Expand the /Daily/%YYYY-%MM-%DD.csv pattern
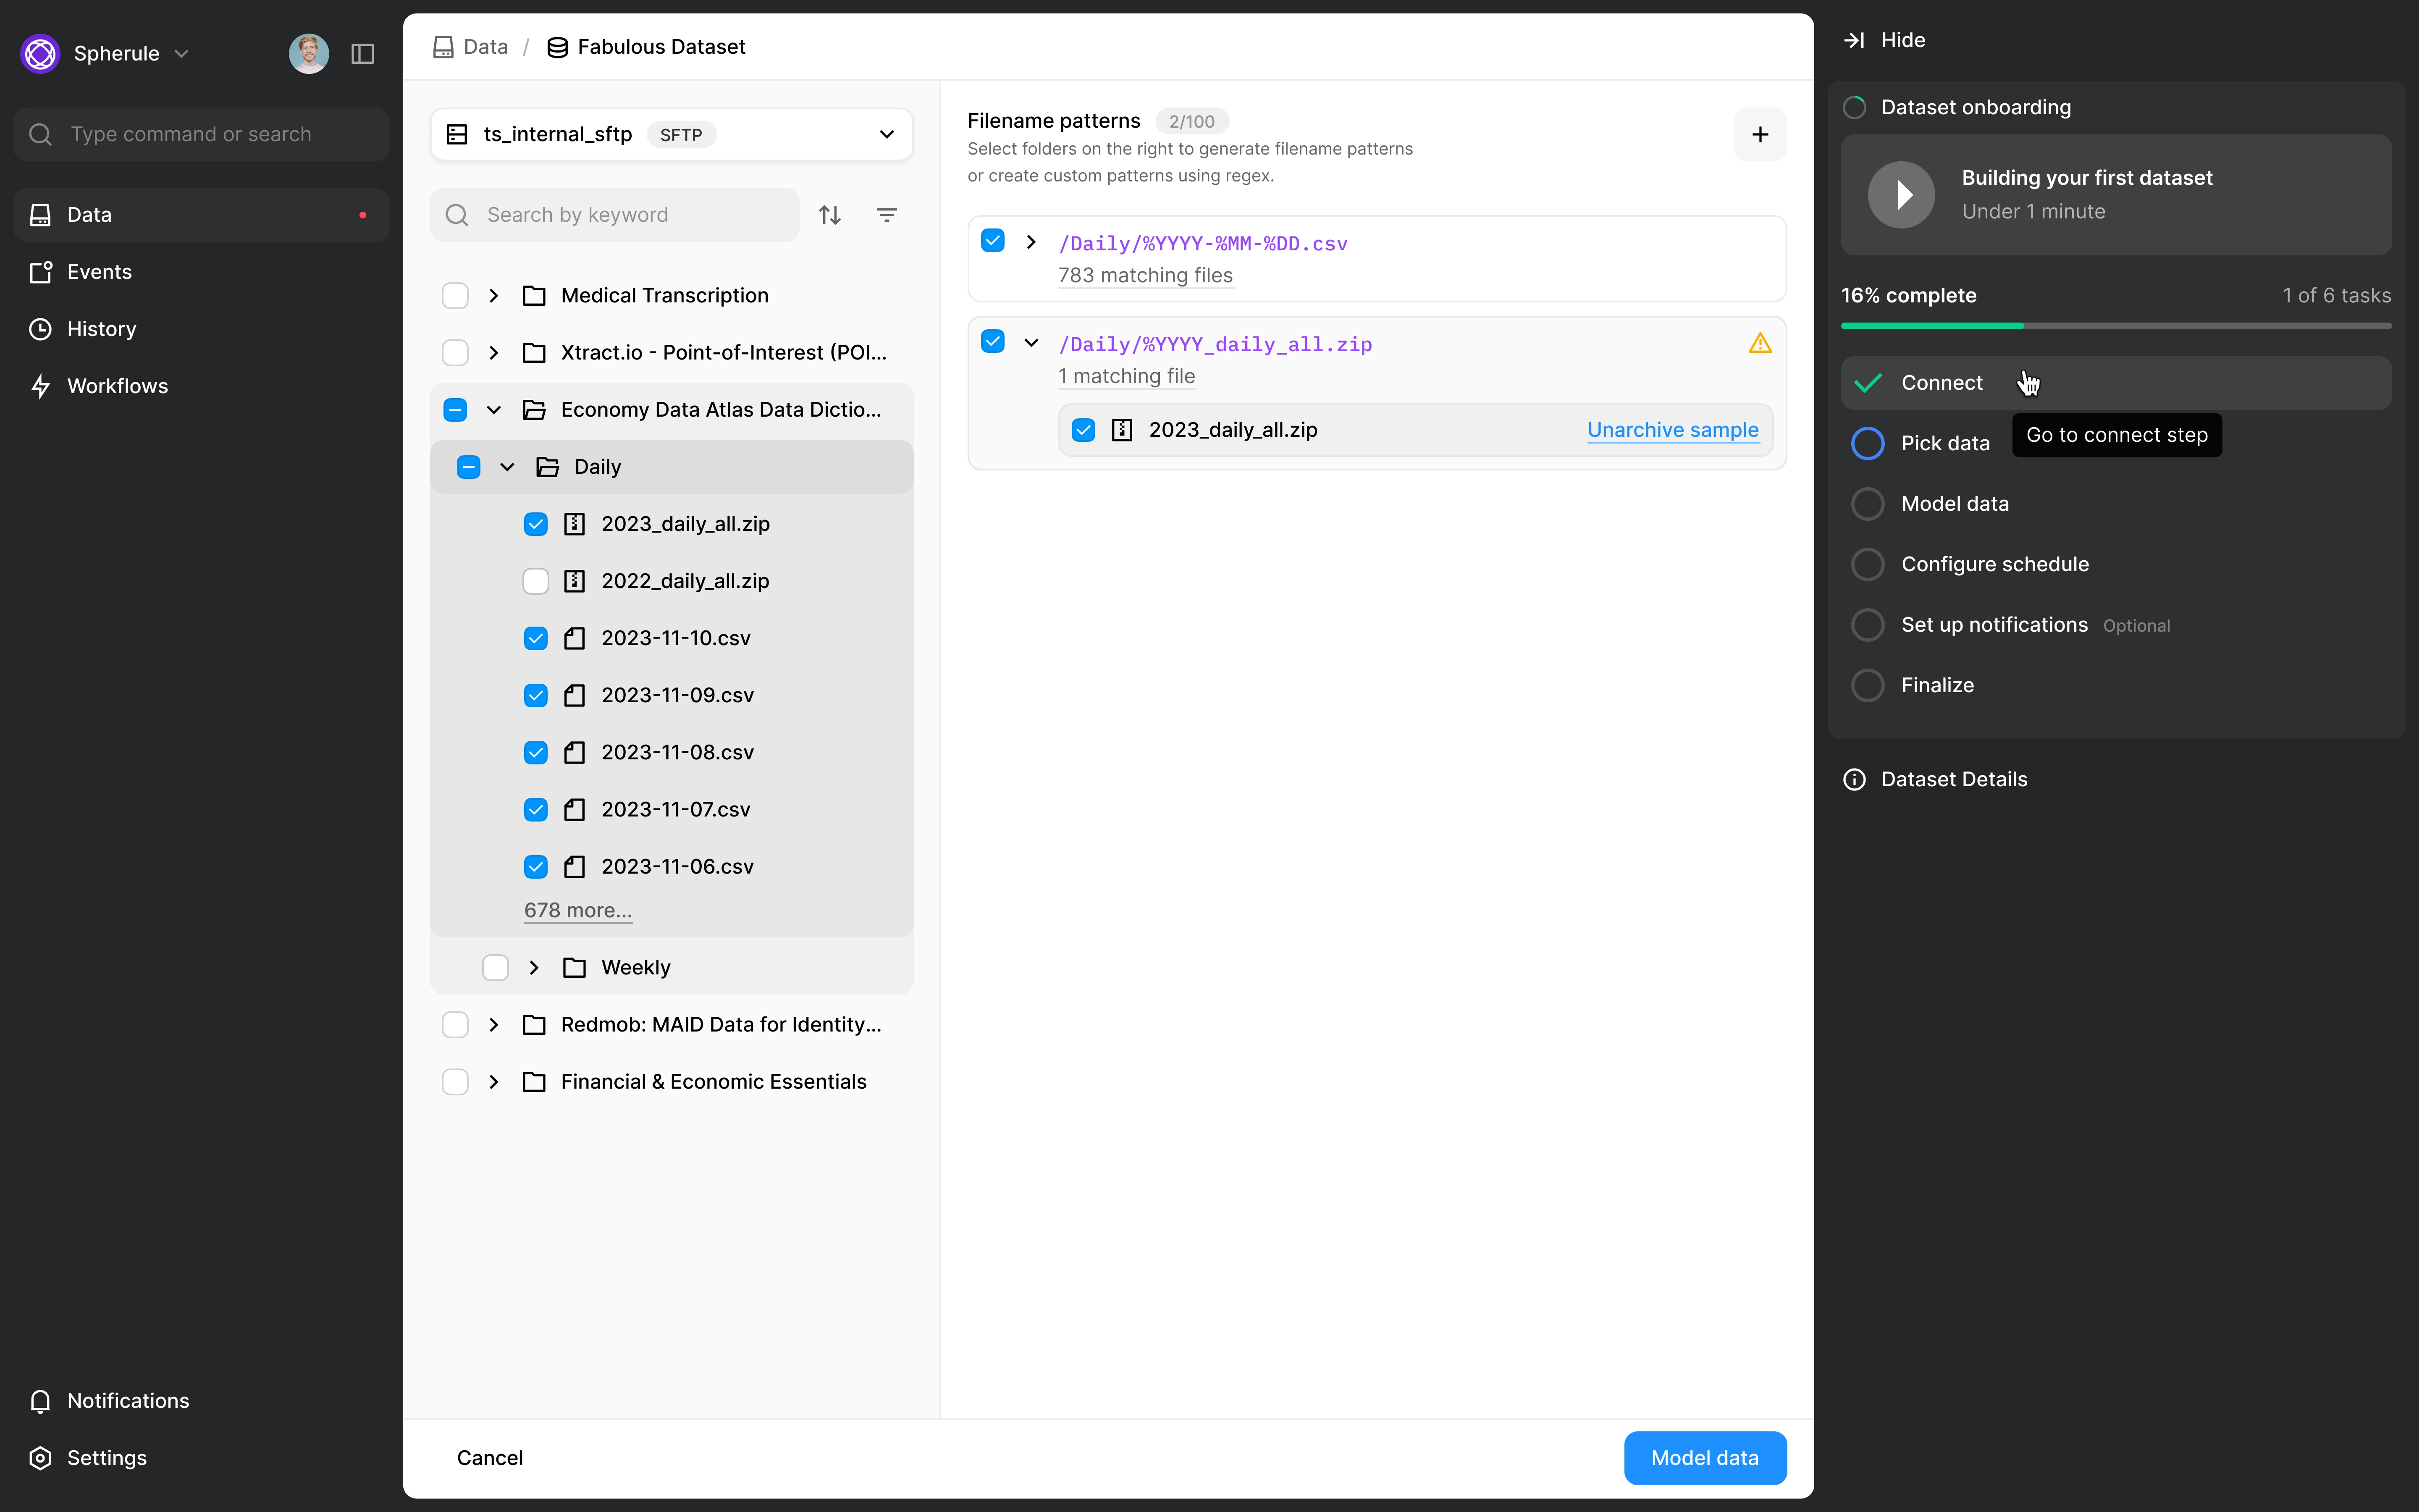Screen dimensions: 2419x1512 click(1031, 242)
